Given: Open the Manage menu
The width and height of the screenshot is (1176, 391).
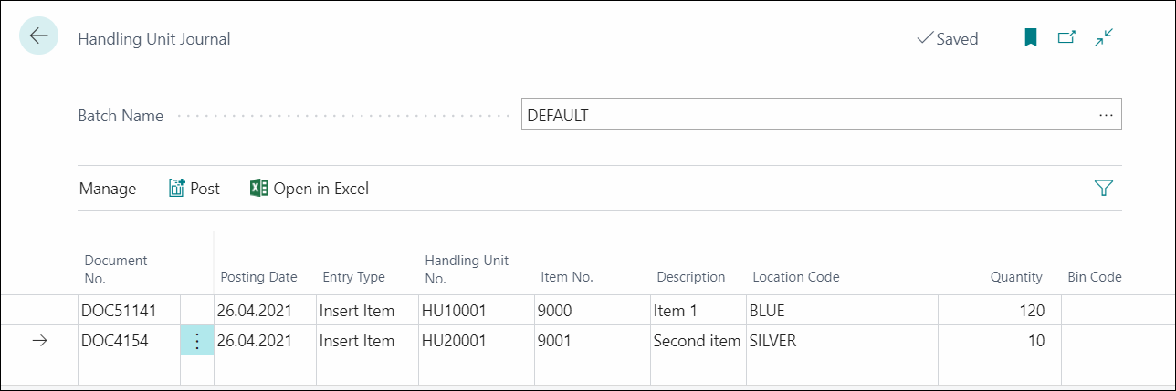Looking at the screenshot, I should 108,189.
